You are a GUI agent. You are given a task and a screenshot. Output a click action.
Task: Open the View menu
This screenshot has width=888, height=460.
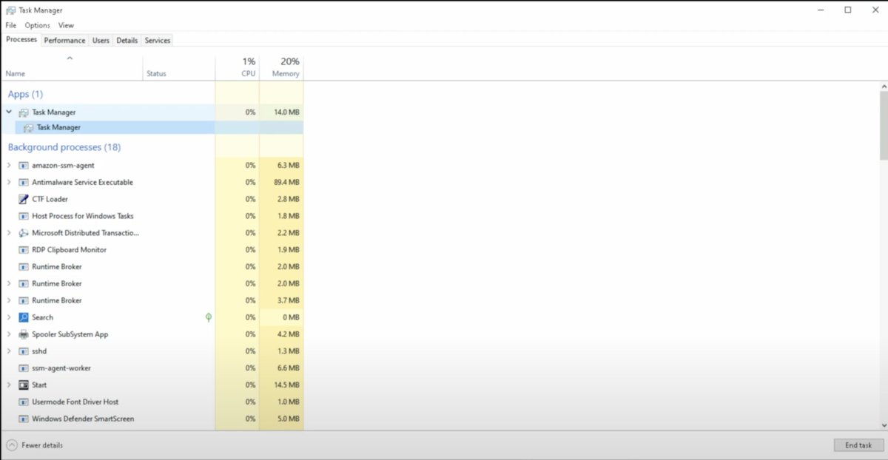point(66,25)
